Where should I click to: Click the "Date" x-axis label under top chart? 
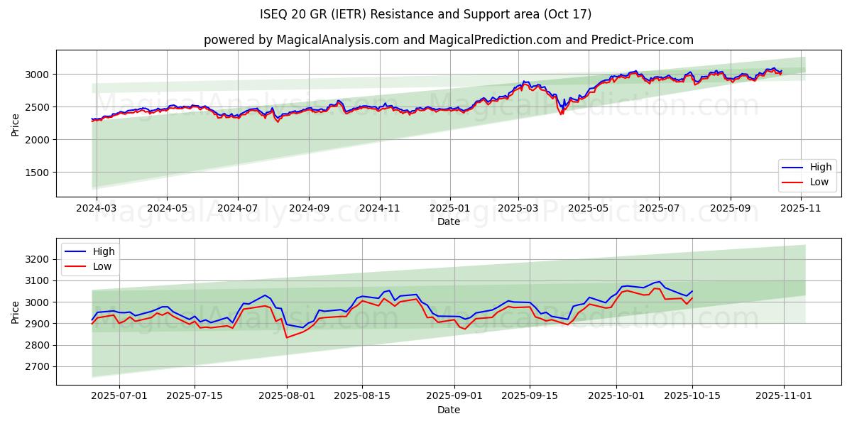(449, 222)
